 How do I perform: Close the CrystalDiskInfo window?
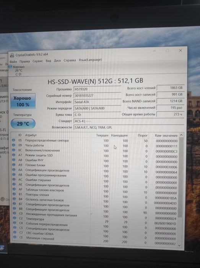coord(180,51)
